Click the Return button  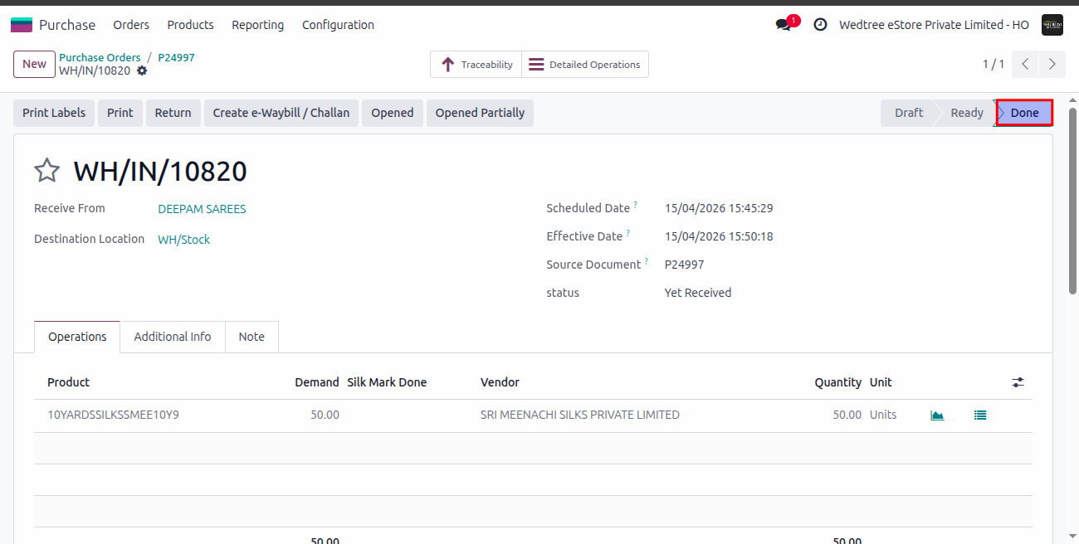click(173, 113)
